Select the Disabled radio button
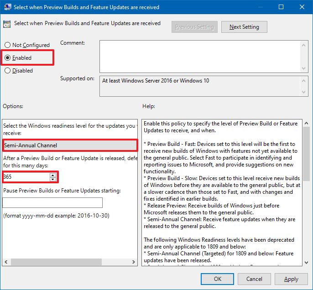 19,71
